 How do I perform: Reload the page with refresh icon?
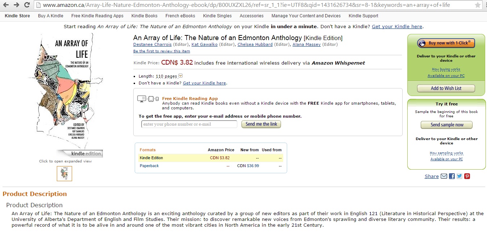[27, 5]
